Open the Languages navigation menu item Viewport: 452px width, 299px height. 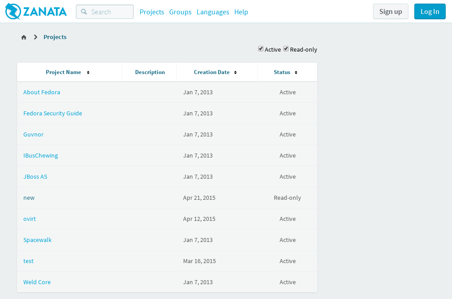213,12
